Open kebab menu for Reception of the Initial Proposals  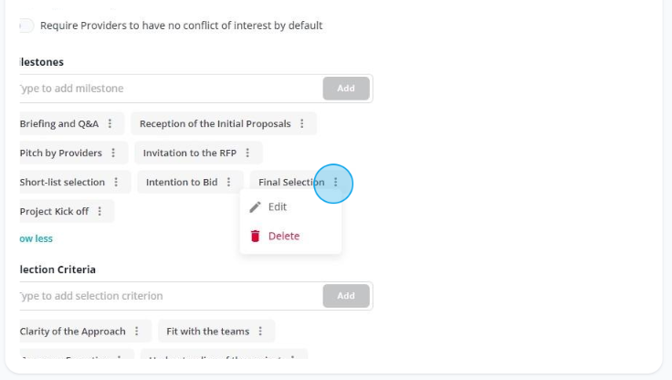click(302, 123)
